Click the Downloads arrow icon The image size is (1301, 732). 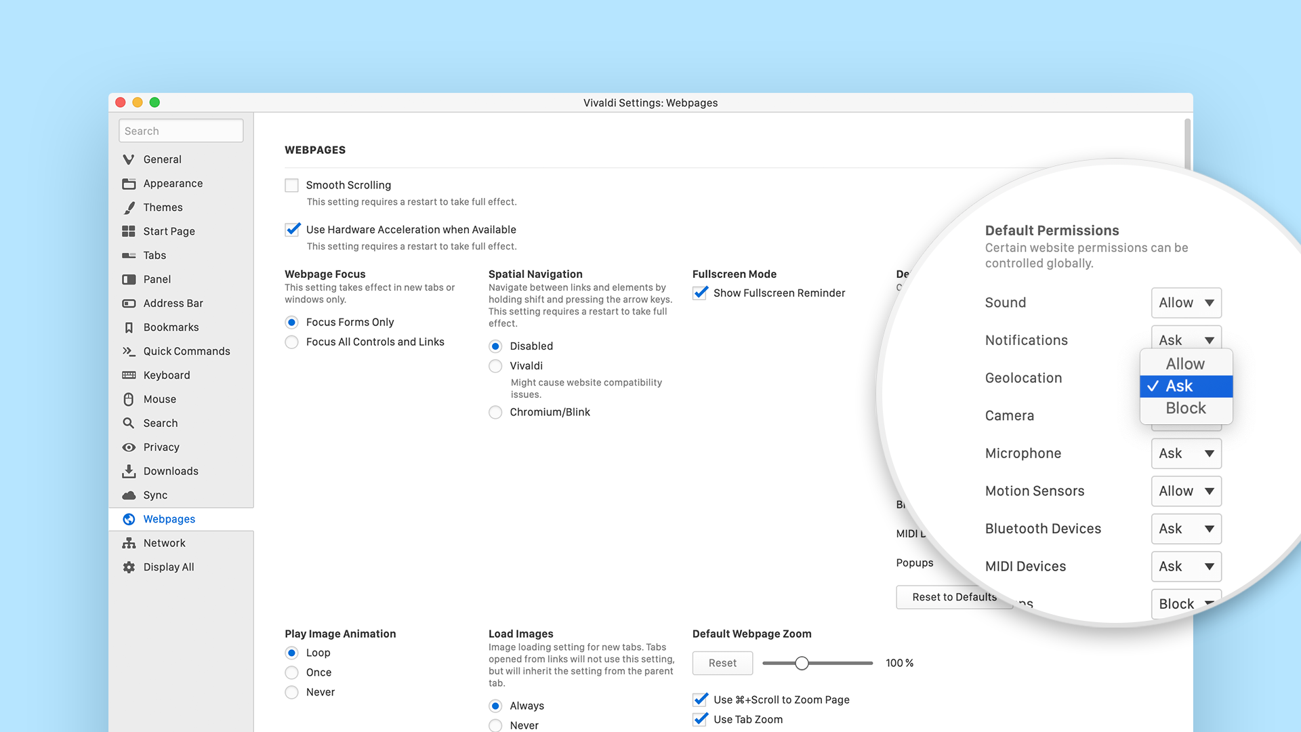(129, 471)
